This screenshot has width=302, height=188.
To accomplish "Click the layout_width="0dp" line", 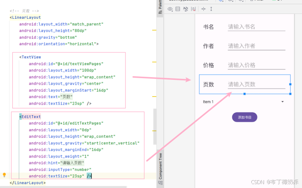I will point(60,130).
